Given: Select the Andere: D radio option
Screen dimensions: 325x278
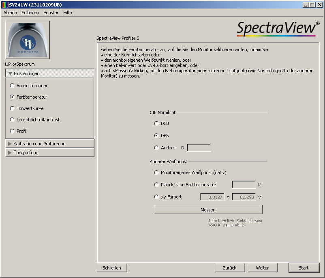Looking at the screenshot, I should point(156,148).
